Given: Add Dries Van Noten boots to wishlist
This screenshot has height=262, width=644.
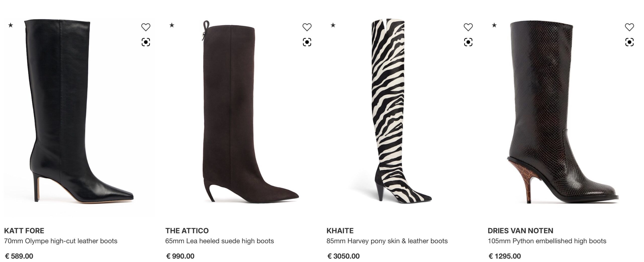Looking at the screenshot, I should [x=629, y=27].
